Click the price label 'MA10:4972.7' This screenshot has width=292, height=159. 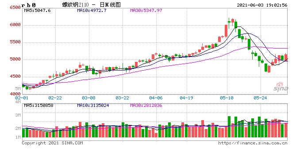point(92,11)
